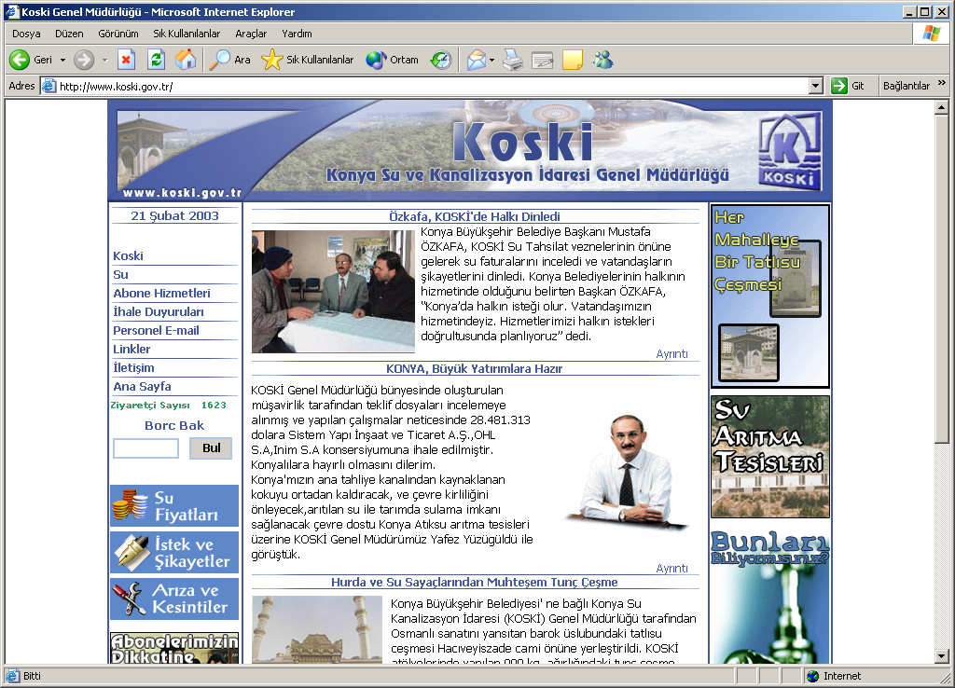
Task: Open Ayrıntı link under Özkafa article
Action: pos(671,353)
